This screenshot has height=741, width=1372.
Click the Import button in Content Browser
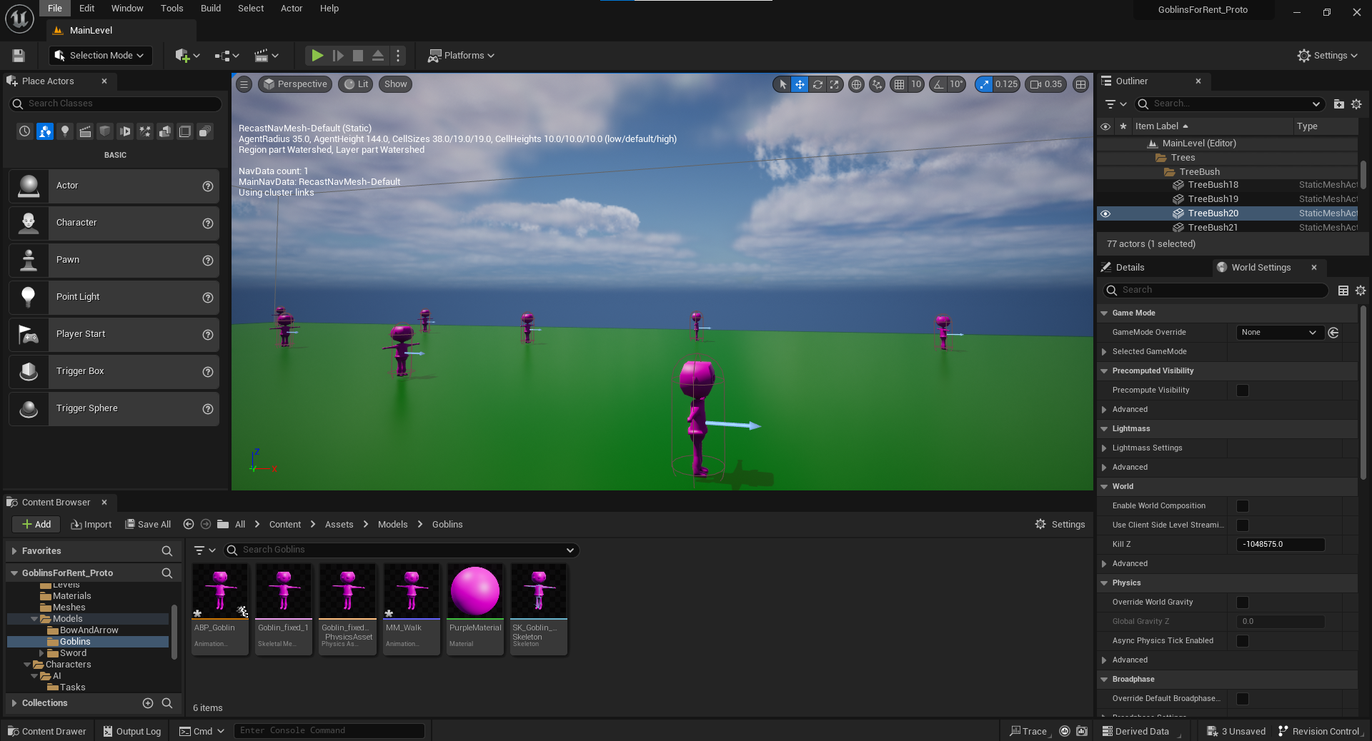point(91,525)
